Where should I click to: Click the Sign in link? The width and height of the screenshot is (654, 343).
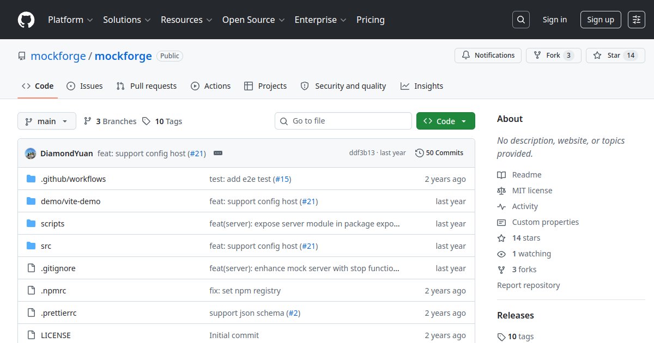555,20
